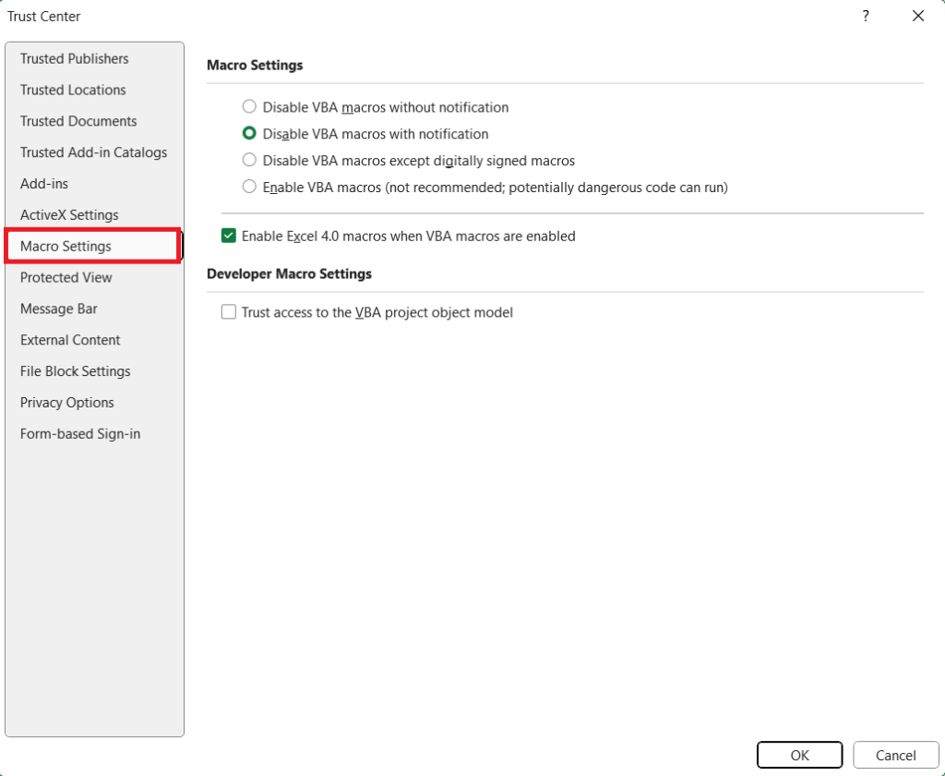
Task: View Trusted Documents options
Action: (78, 121)
